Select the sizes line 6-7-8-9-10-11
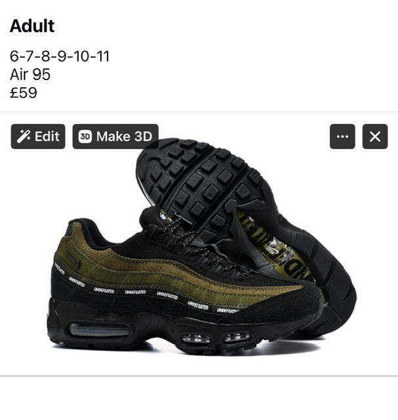398x420 pixels. pyautogui.click(x=60, y=56)
